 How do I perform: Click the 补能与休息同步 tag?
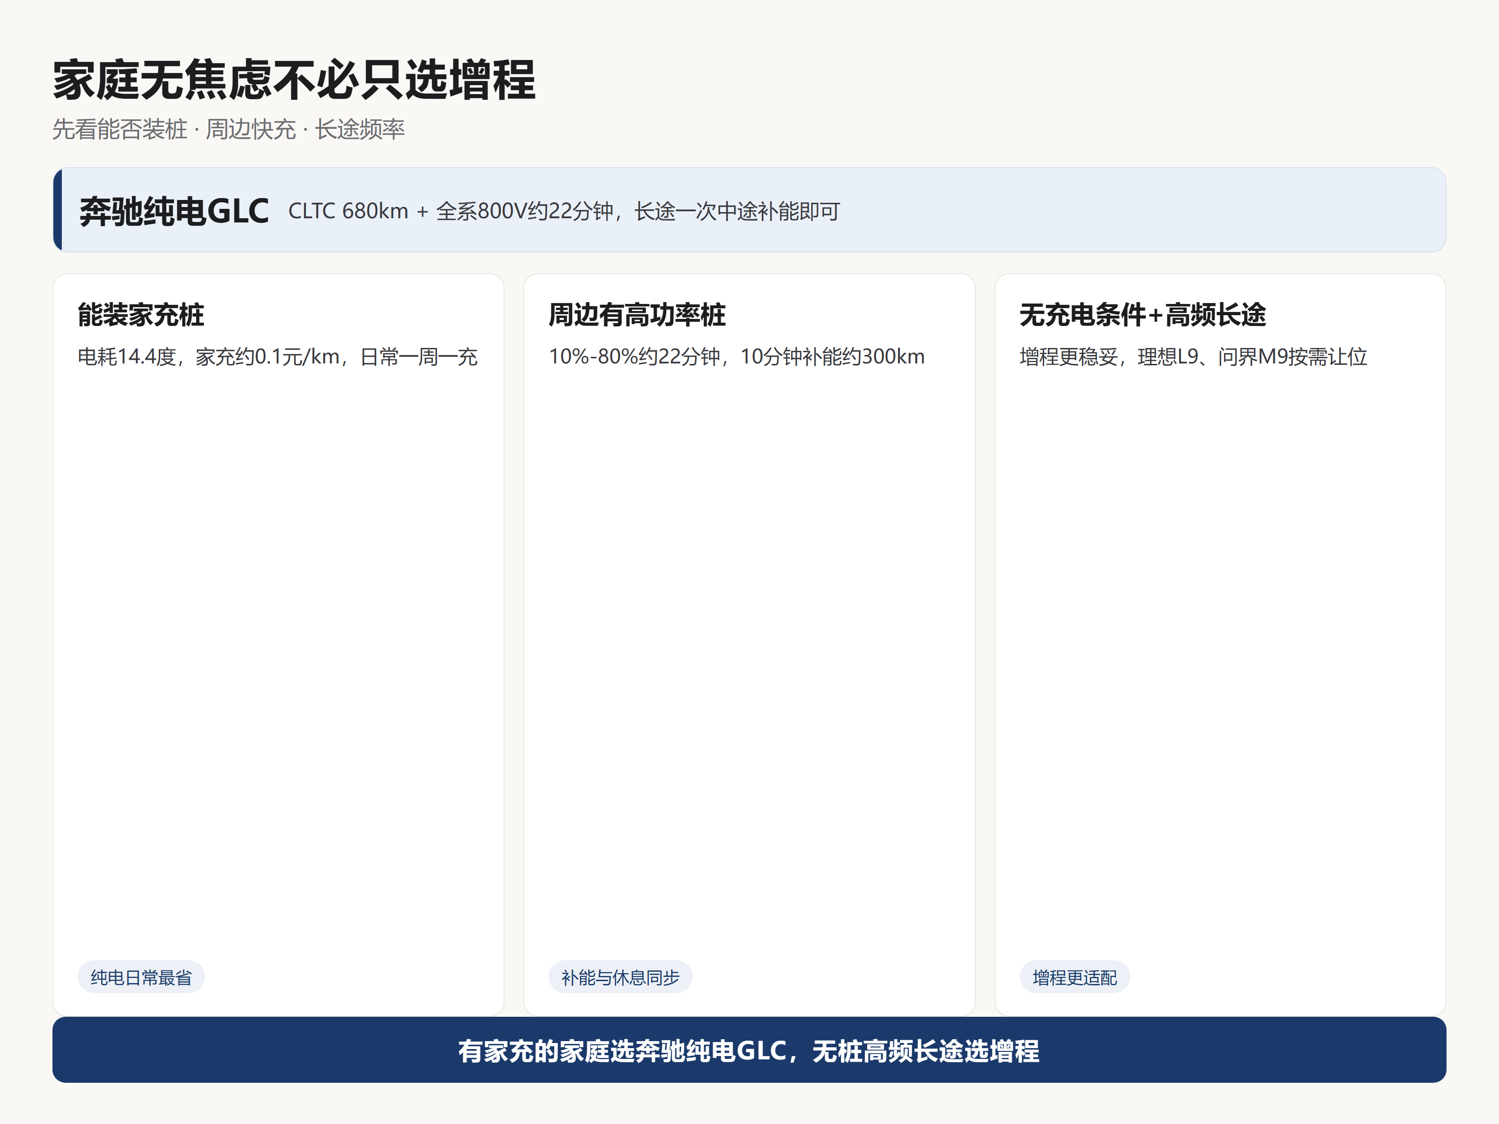[620, 977]
